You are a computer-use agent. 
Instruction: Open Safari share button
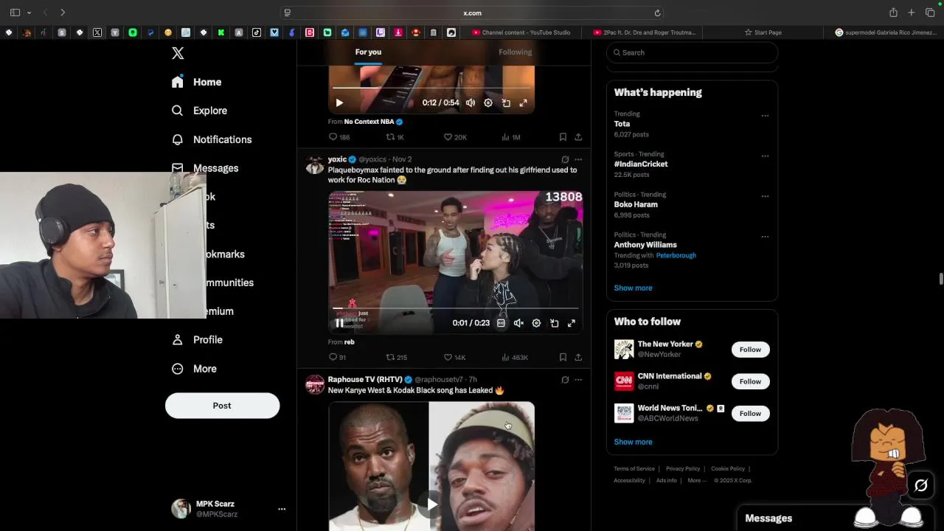[893, 13]
